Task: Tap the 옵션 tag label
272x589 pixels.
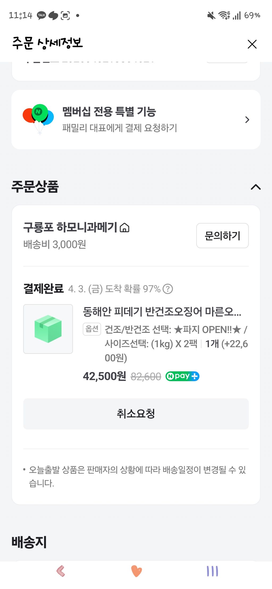Action: [x=92, y=329]
